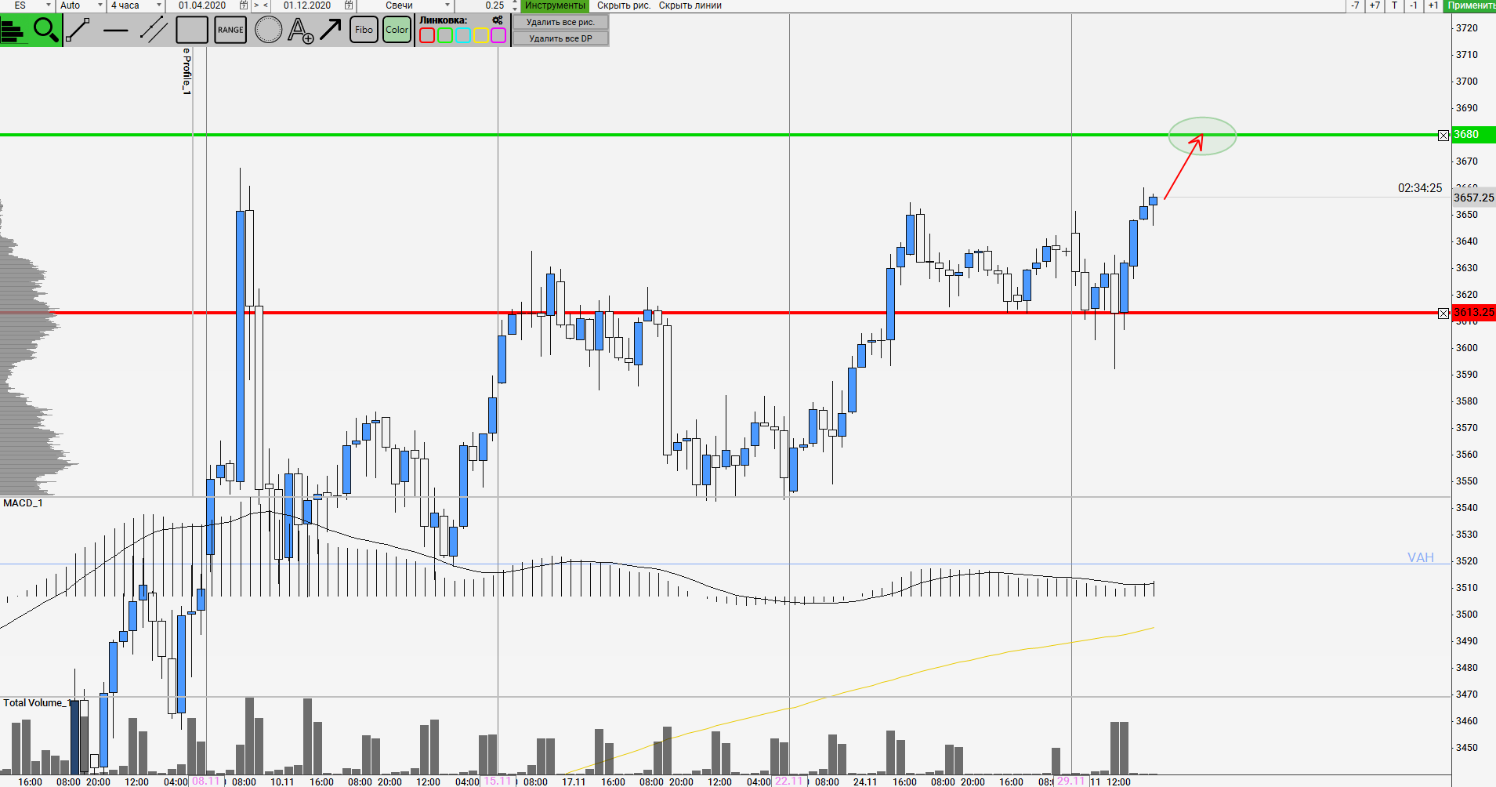This screenshot has height=787, width=1496.
Task: Click the Total Volume indicator label
Action: 37,703
